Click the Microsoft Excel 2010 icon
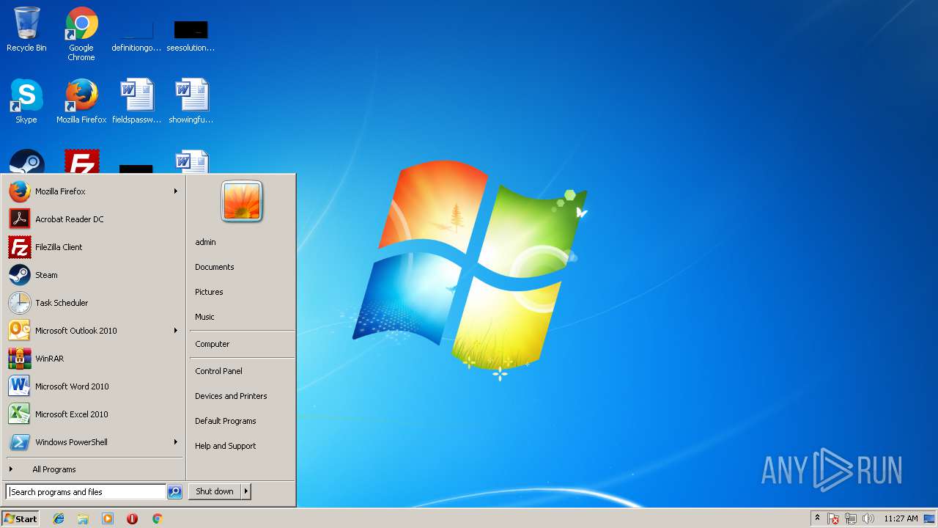Viewport: 938px width, 528px height. [20, 414]
